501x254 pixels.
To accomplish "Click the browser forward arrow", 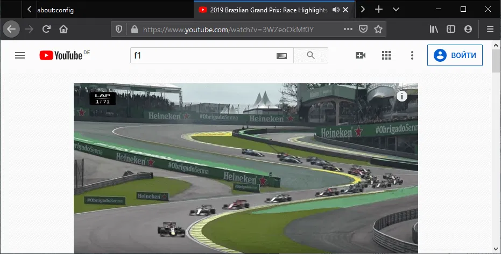I will coord(29,30).
